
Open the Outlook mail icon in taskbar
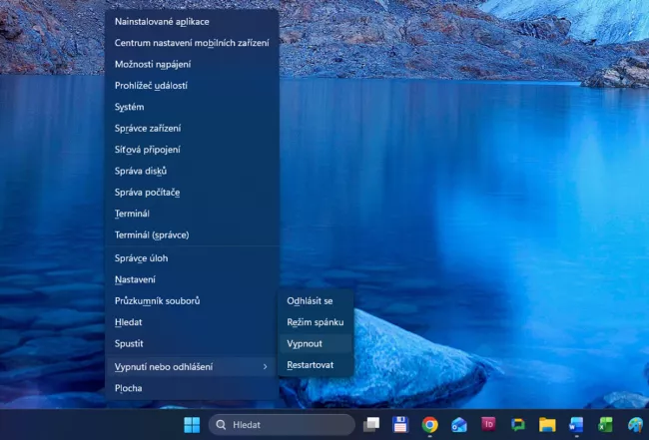coord(459,424)
